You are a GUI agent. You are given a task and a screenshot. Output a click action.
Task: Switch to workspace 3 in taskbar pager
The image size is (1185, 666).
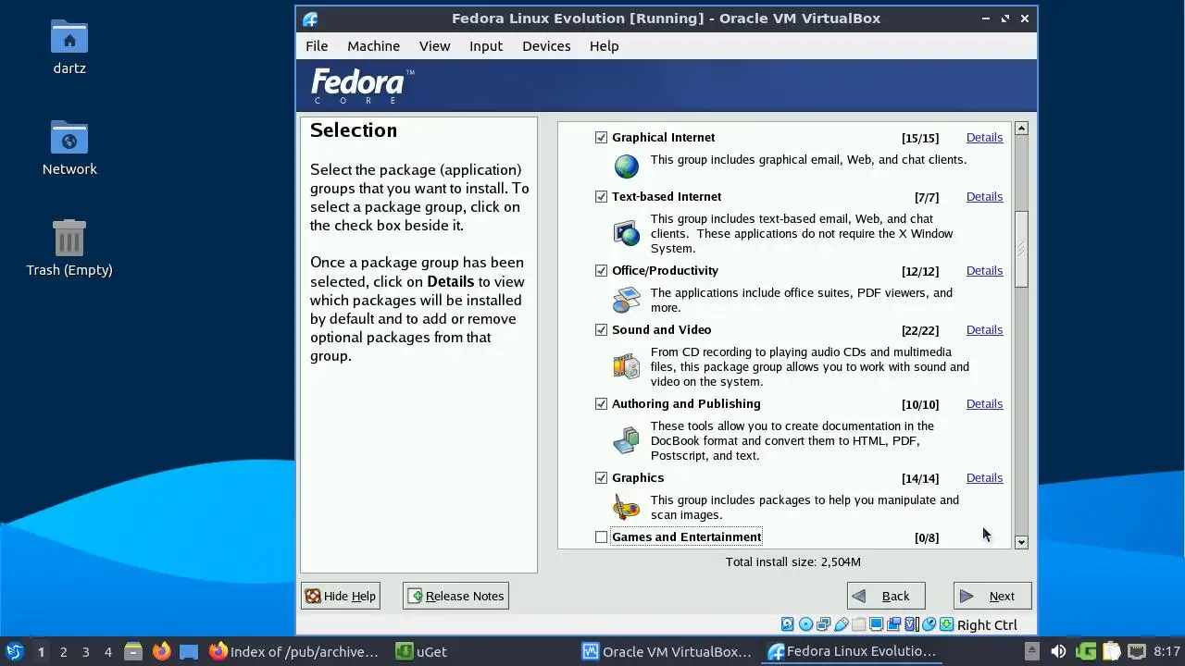[x=85, y=651]
